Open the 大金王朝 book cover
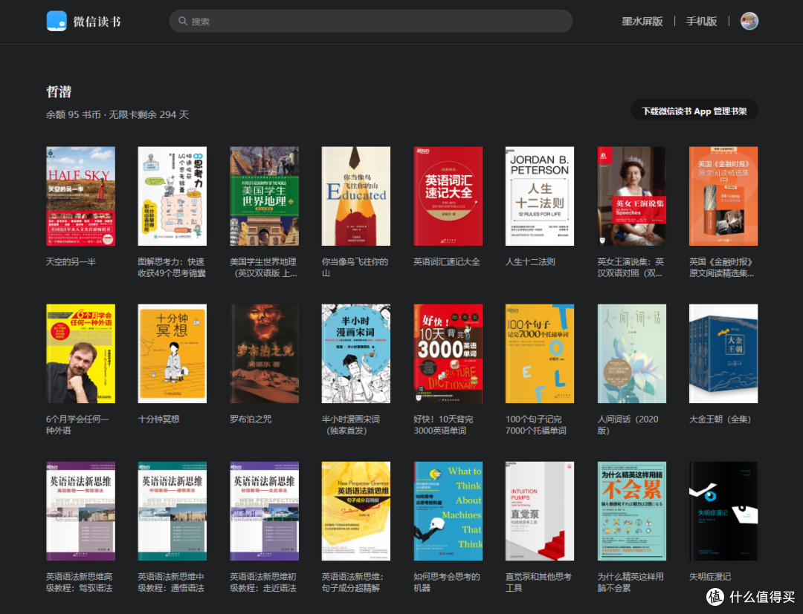The height and width of the screenshot is (614, 803). (723, 354)
